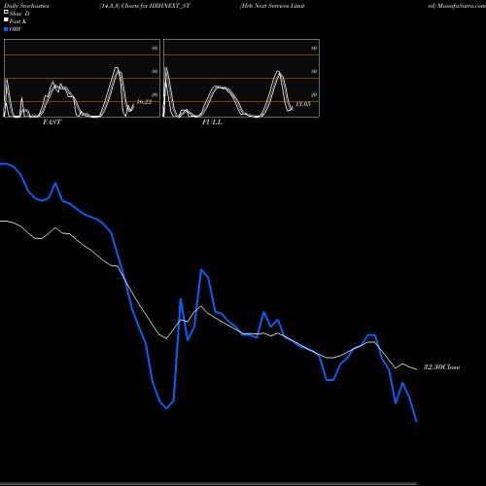The height and width of the screenshot is (486, 486).
Task: Click the 'Daily Stochastics' title text
Action: point(26,6)
